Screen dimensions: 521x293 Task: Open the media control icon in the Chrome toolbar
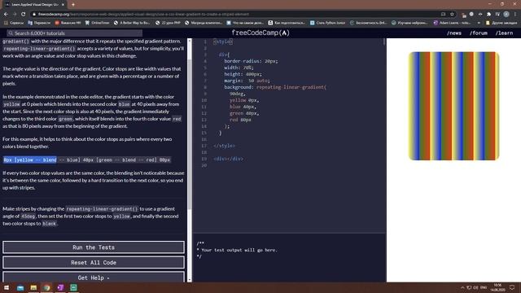497,15
